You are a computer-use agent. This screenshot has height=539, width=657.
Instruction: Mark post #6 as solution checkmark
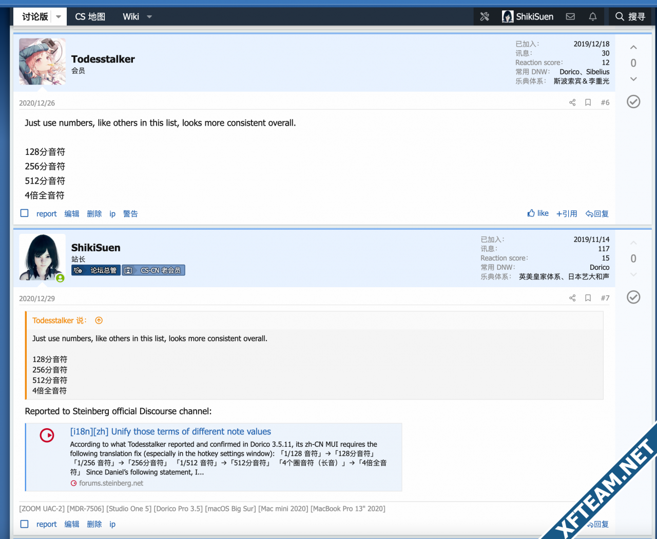633,102
